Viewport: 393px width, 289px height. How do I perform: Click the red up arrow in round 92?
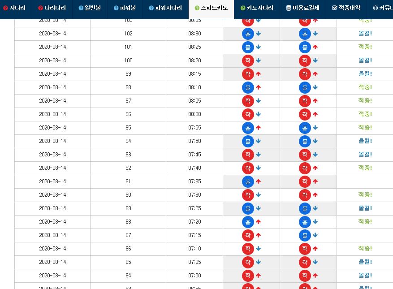click(315, 168)
